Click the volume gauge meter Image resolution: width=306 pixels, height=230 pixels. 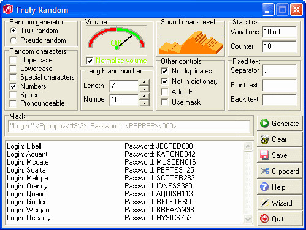[x=117, y=40]
